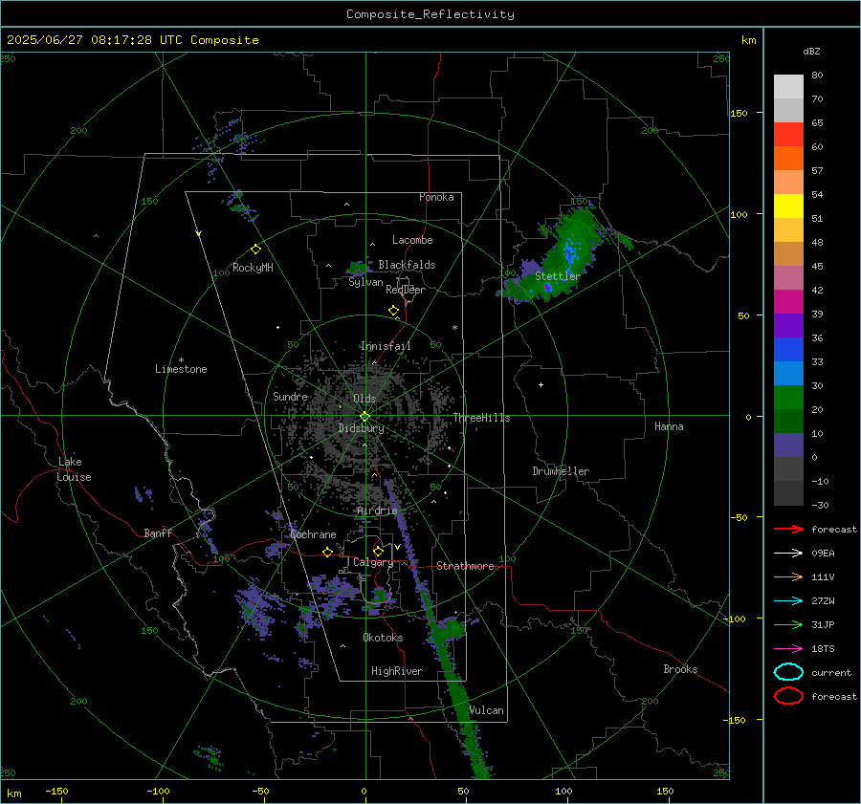
Task: Select the white 09EA arrow symbol
Action: (788, 554)
